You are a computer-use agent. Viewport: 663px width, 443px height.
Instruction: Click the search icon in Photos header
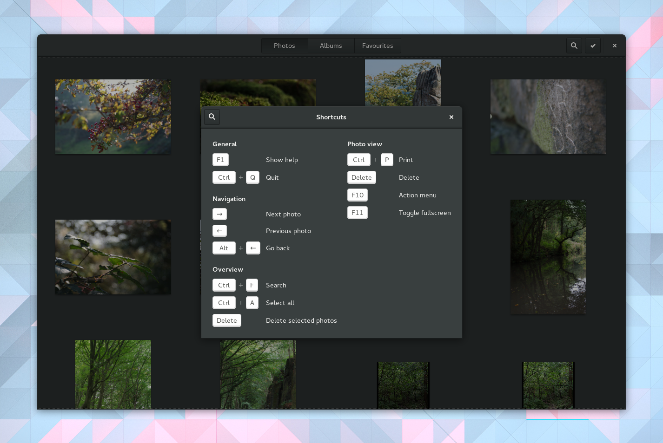[574, 46]
